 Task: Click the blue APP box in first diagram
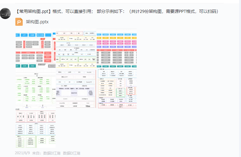pyautogui.click(x=24, y=35)
